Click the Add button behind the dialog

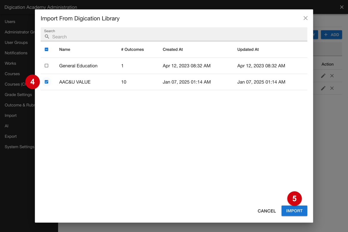point(331,35)
